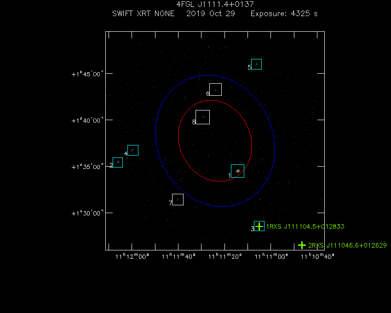This screenshot has height=313, width=391.
Task: Click the +1°30'00" declination label
Action: point(87,213)
